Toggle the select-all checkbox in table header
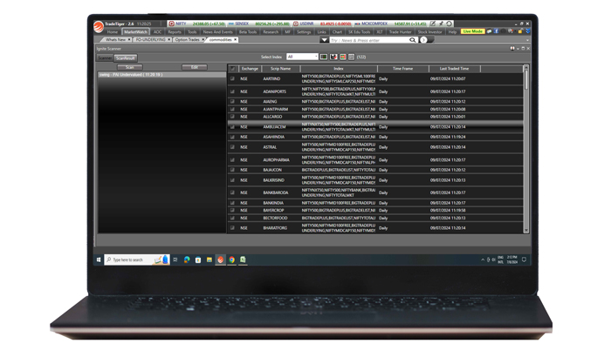Viewport: 611px width, 350px height. pyautogui.click(x=233, y=69)
